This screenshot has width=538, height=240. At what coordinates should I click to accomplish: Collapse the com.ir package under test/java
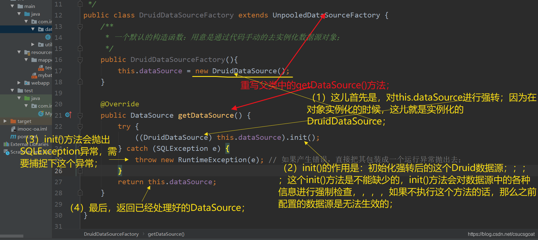[26, 106]
